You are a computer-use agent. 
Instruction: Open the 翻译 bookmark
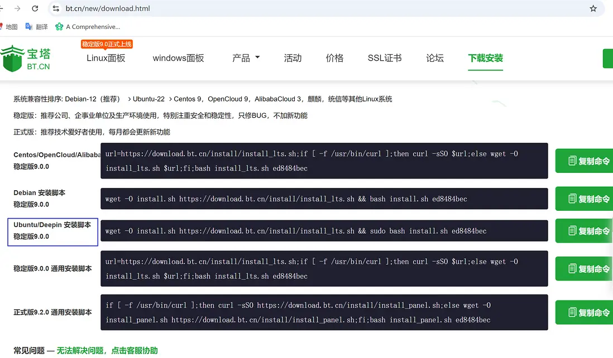coord(36,27)
